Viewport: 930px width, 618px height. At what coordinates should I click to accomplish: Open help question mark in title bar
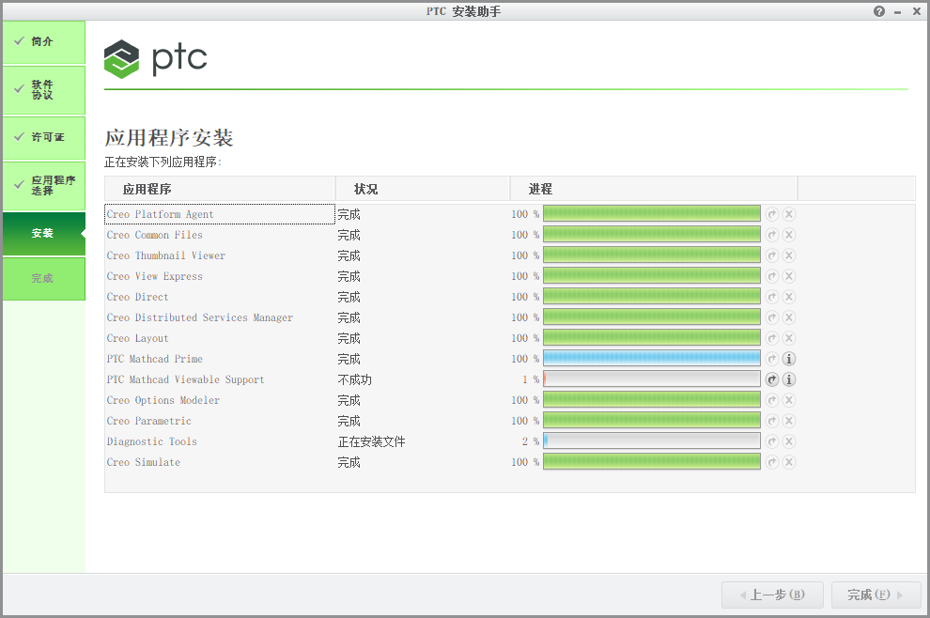[879, 11]
